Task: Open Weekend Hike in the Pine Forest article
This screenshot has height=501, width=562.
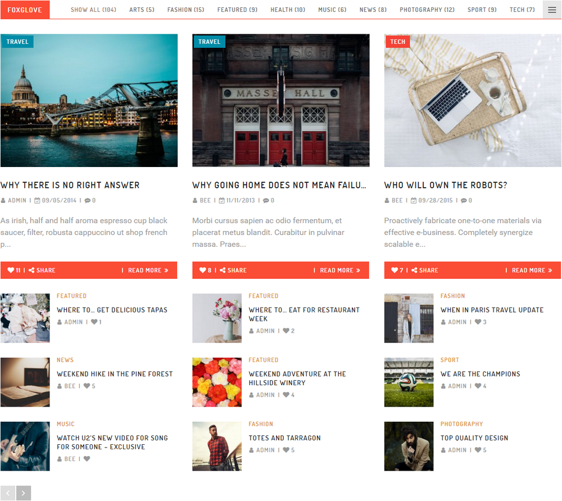Action: pyautogui.click(x=115, y=374)
